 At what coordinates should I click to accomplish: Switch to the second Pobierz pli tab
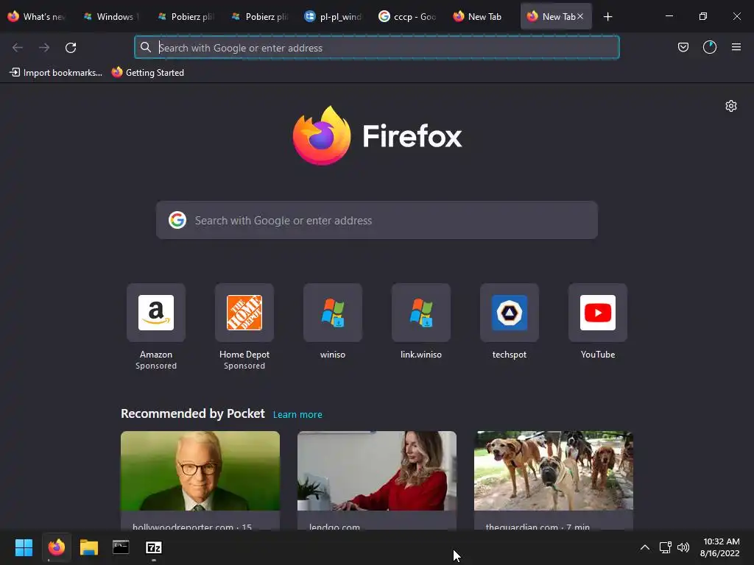point(259,17)
